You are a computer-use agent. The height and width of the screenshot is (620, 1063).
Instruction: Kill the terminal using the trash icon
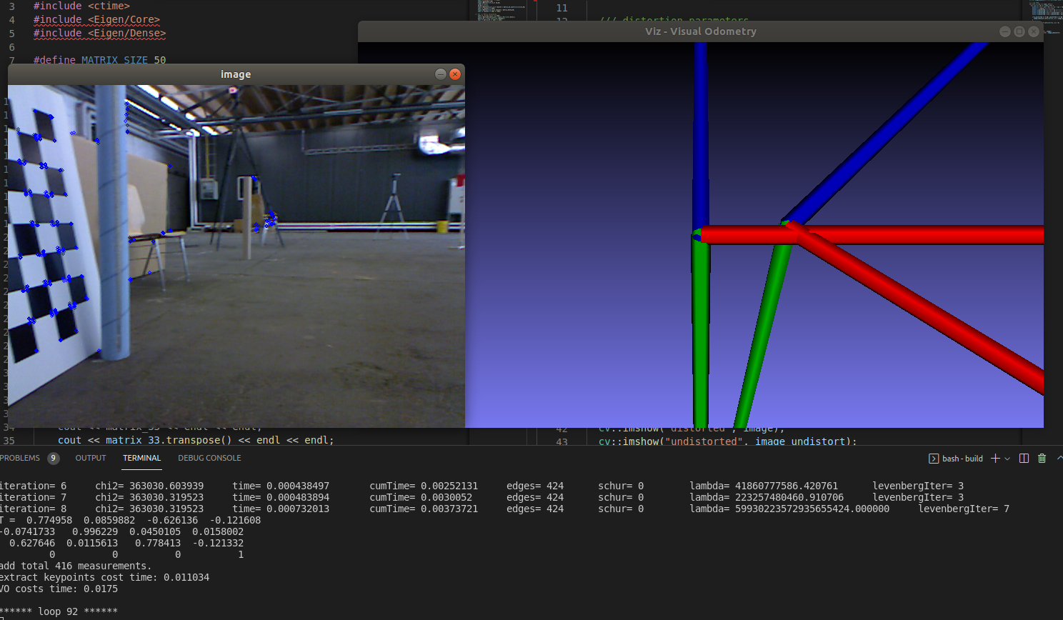1042,459
